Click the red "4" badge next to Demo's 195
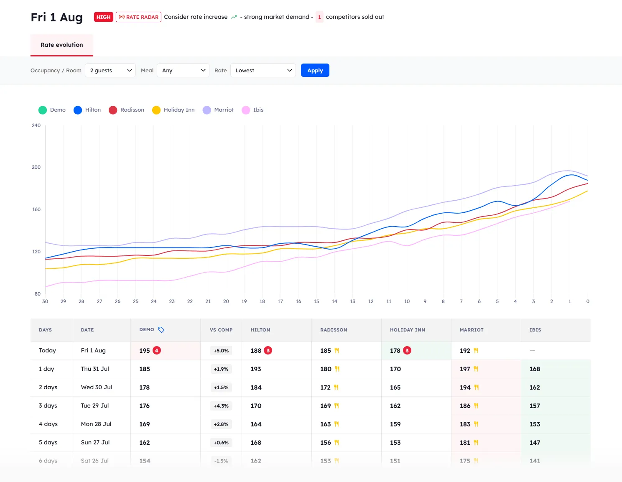Image resolution: width=622 pixels, height=482 pixels. click(x=156, y=350)
